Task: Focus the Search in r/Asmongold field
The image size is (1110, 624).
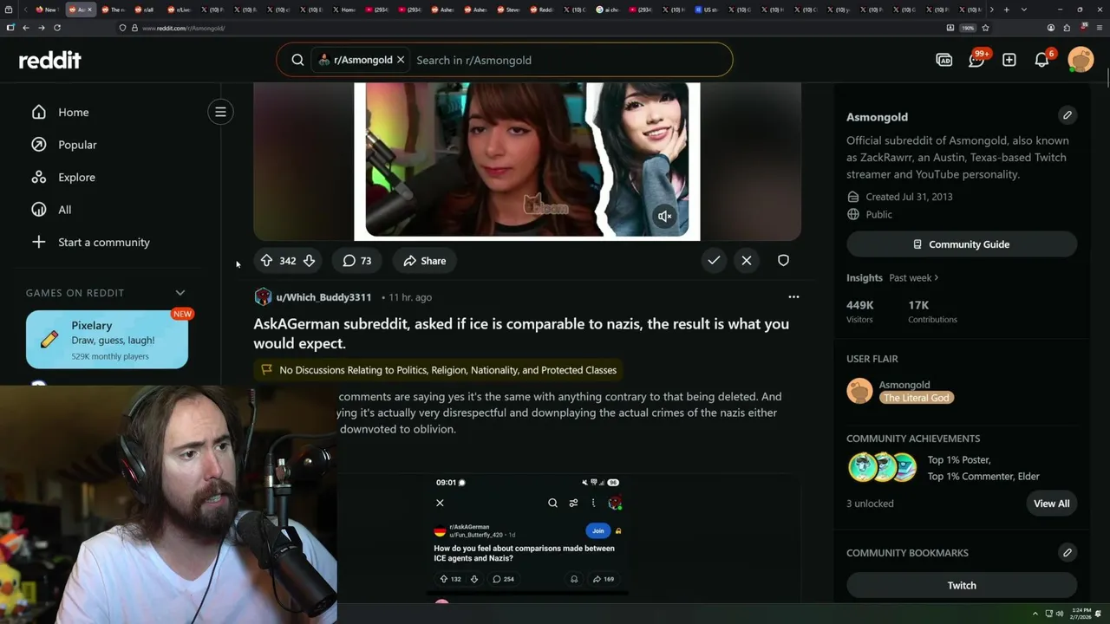Action: tap(568, 60)
